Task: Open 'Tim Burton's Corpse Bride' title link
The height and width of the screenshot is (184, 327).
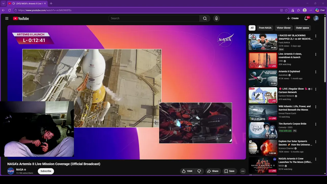Action: tap(293, 124)
